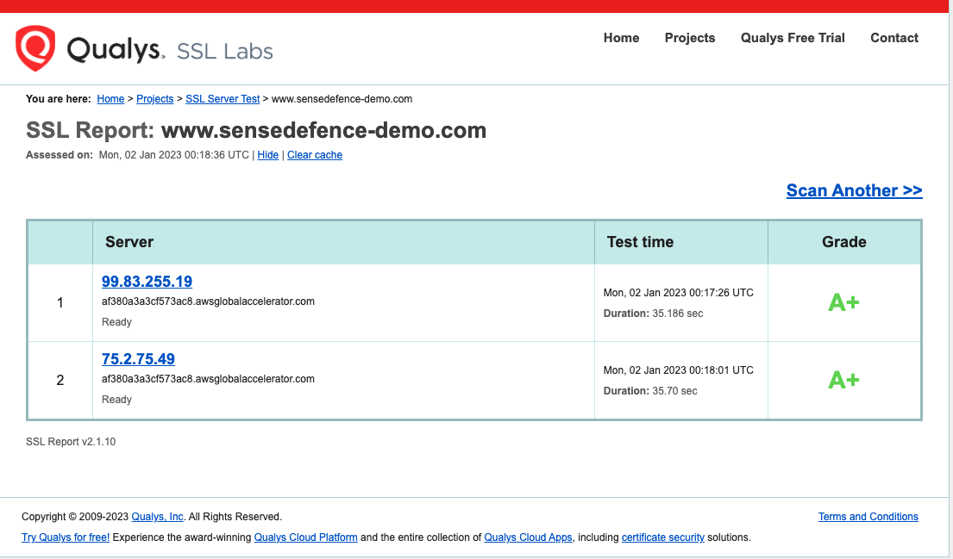Follow the Home breadcrumb link
This screenshot has width=953, height=559.
pos(110,99)
